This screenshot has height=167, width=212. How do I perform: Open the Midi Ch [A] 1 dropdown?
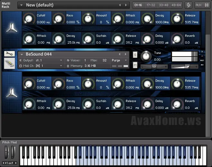(x=61, y=66)
